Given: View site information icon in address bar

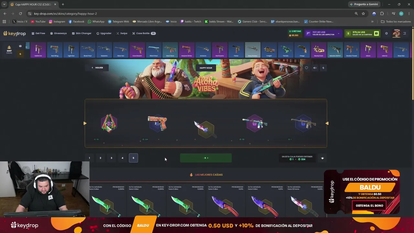Looking at the screenshot, I should (x=30, y=14).
